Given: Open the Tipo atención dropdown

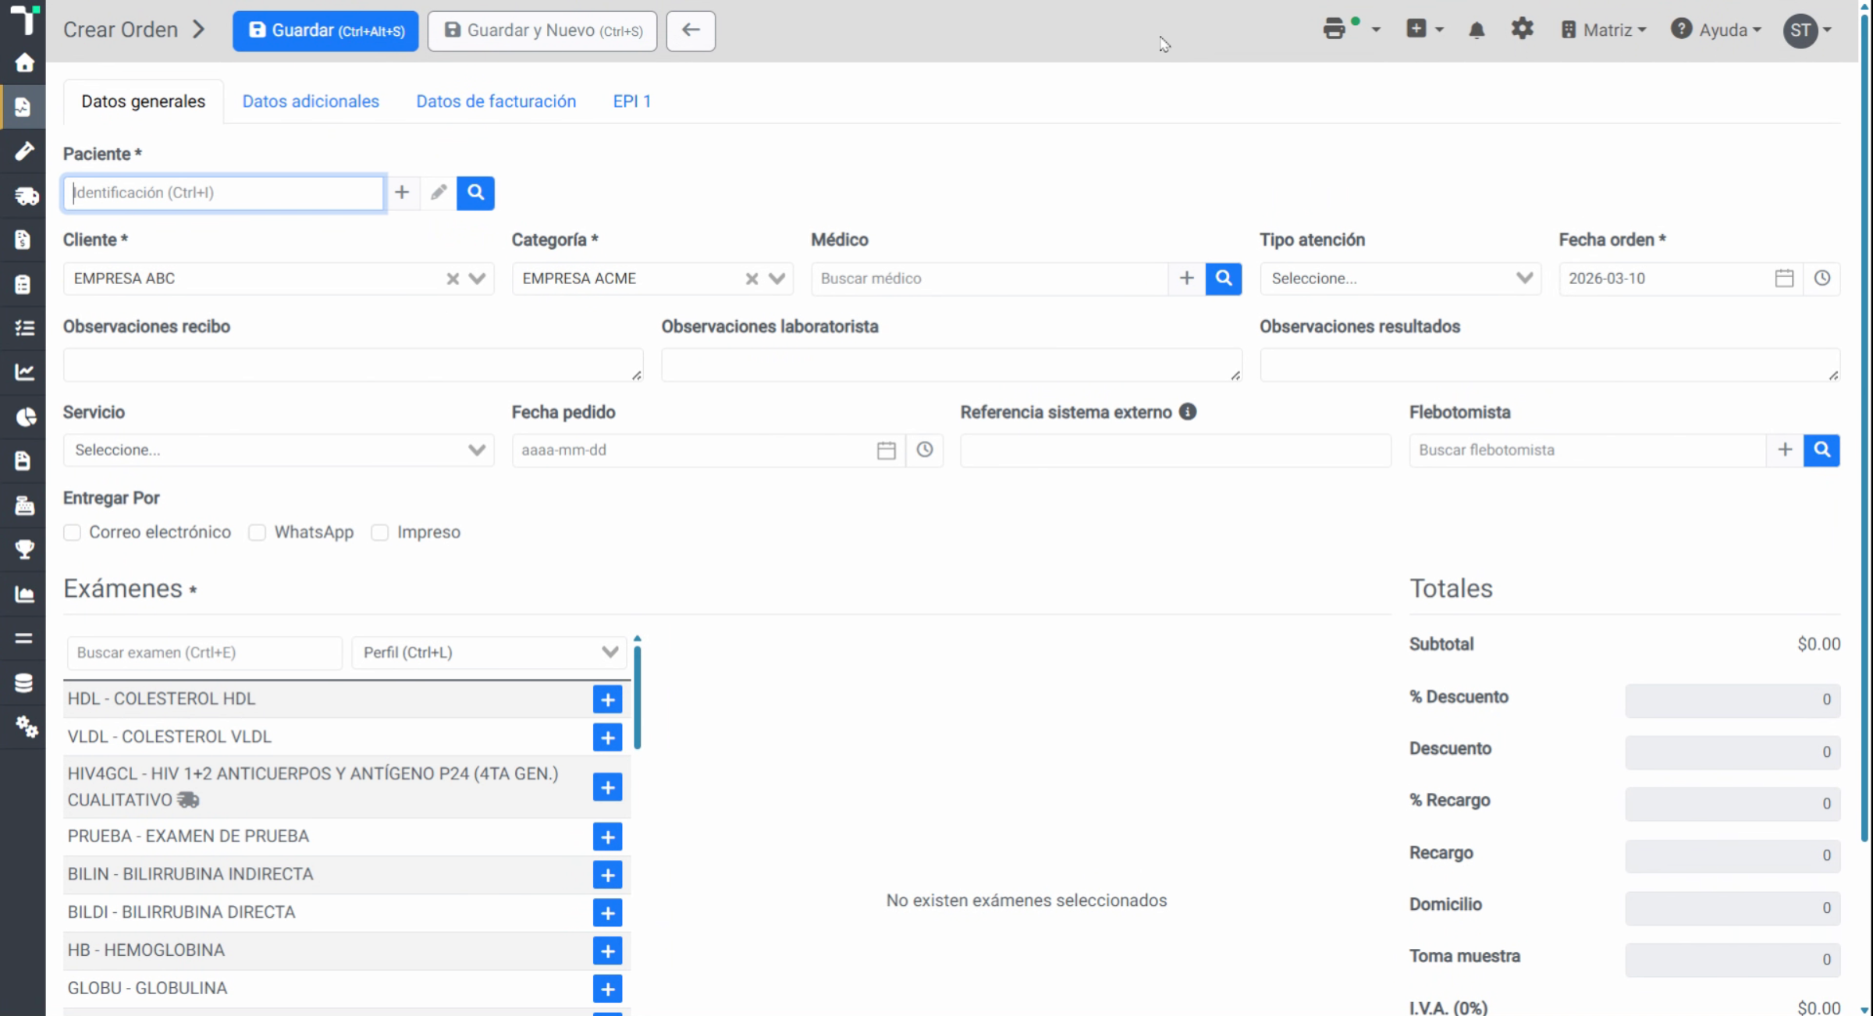Looking at the screenshot, I should (x=1400, y=279).
